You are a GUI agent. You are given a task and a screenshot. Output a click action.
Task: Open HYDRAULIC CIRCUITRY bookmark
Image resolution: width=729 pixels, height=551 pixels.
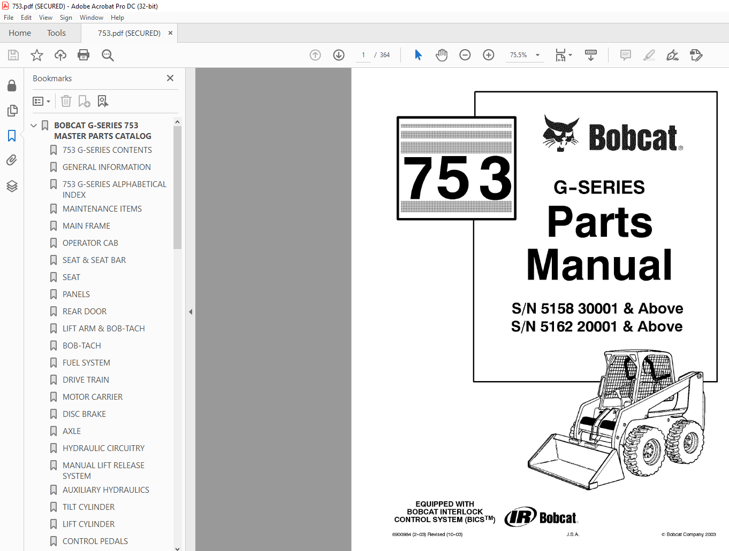(103, 448)
